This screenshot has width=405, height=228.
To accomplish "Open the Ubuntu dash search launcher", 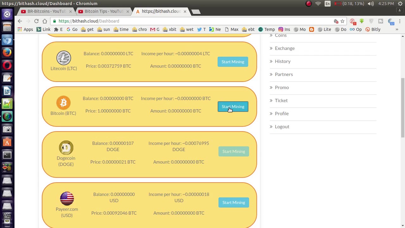I will [x=7, y=14].
